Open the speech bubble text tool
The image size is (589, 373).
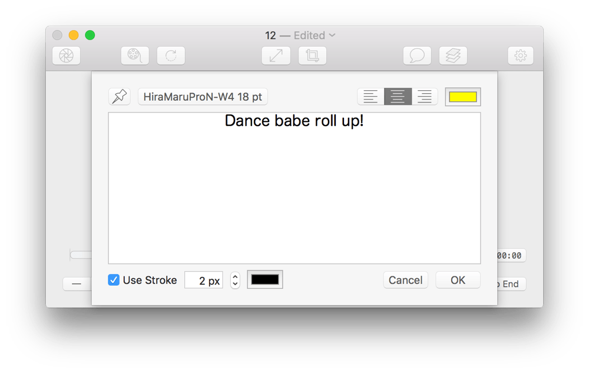(x=417, y=55)
